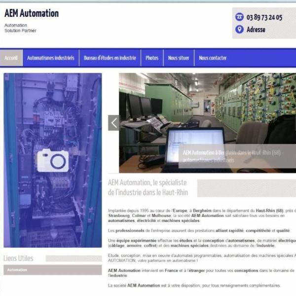Click the Automation Solution Partner tagline
Image resolution: width=296 pixels, height=296 pixels.
tap(20, 28)
